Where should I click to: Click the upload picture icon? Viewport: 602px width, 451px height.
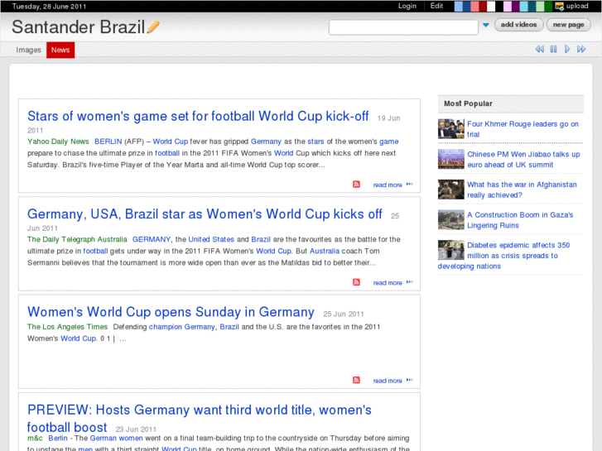(560, 6)
